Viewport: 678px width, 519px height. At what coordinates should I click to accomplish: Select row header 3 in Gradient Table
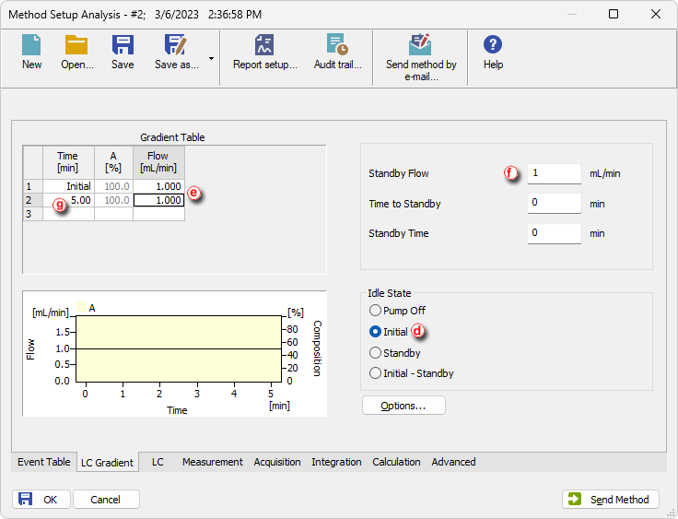coord(33,214)
